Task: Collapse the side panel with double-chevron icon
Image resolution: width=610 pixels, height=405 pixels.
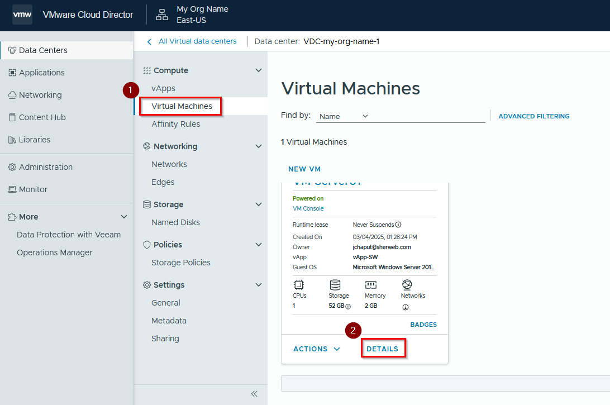Action: (x=254, y=394)
